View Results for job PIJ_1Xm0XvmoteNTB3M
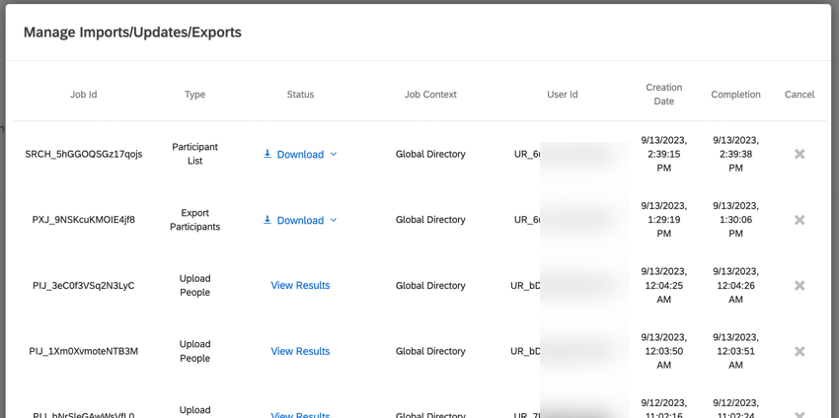Image resolution: width=839 pixels, height=418 pixels. click(x=300, y=351)
